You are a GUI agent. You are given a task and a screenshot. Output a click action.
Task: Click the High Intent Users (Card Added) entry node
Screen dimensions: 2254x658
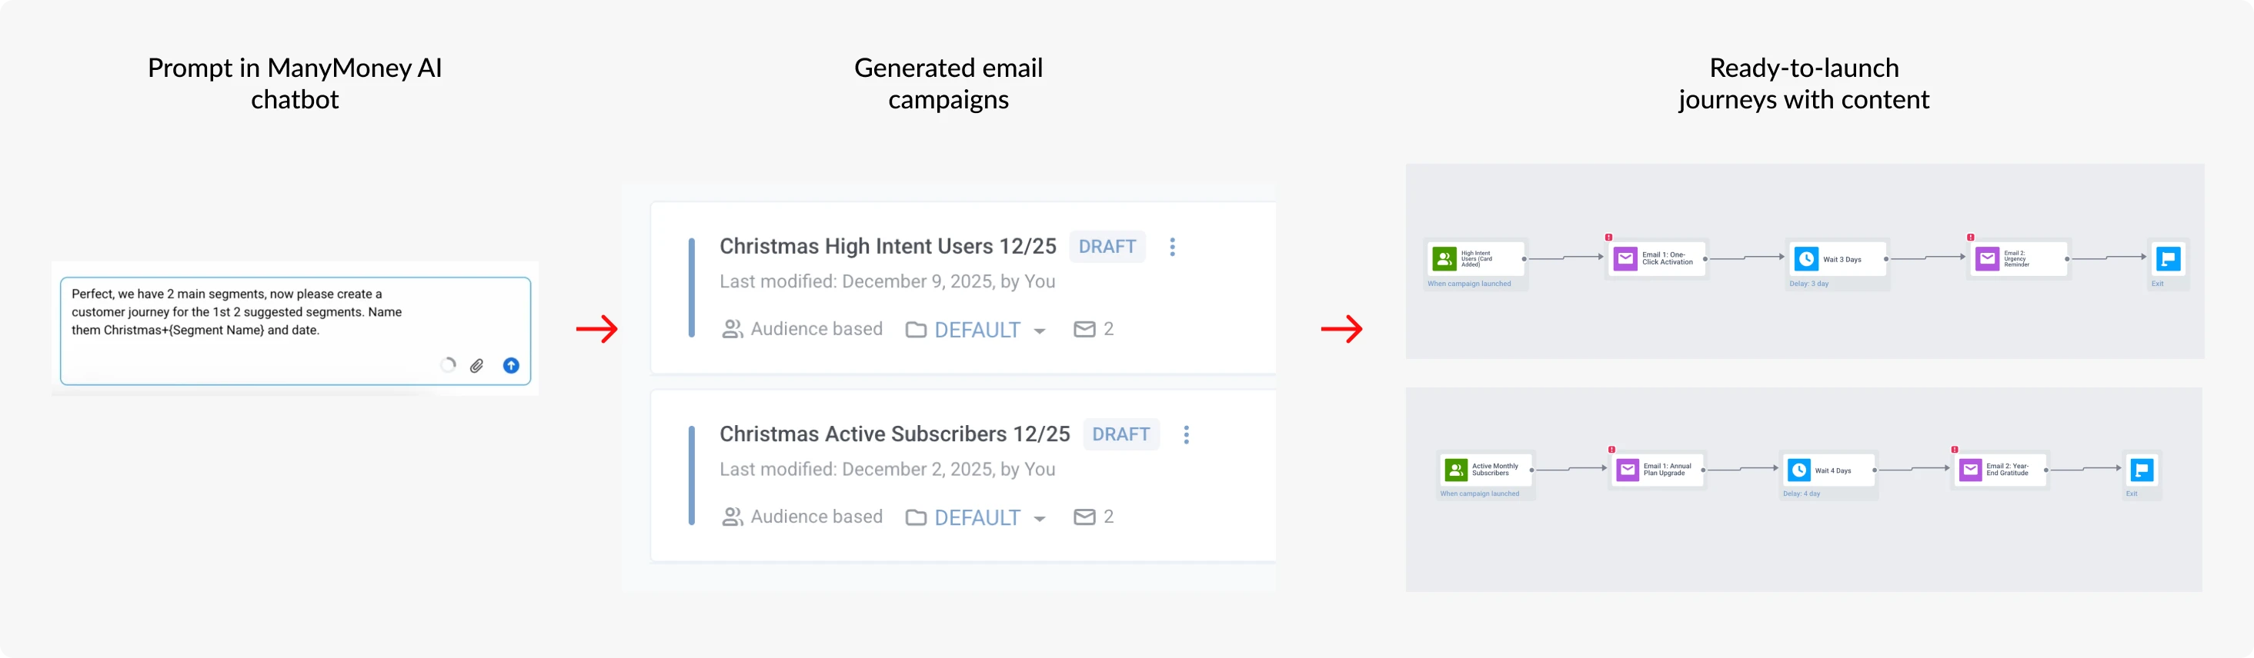pyautogui.click(x=1475, y=258)
